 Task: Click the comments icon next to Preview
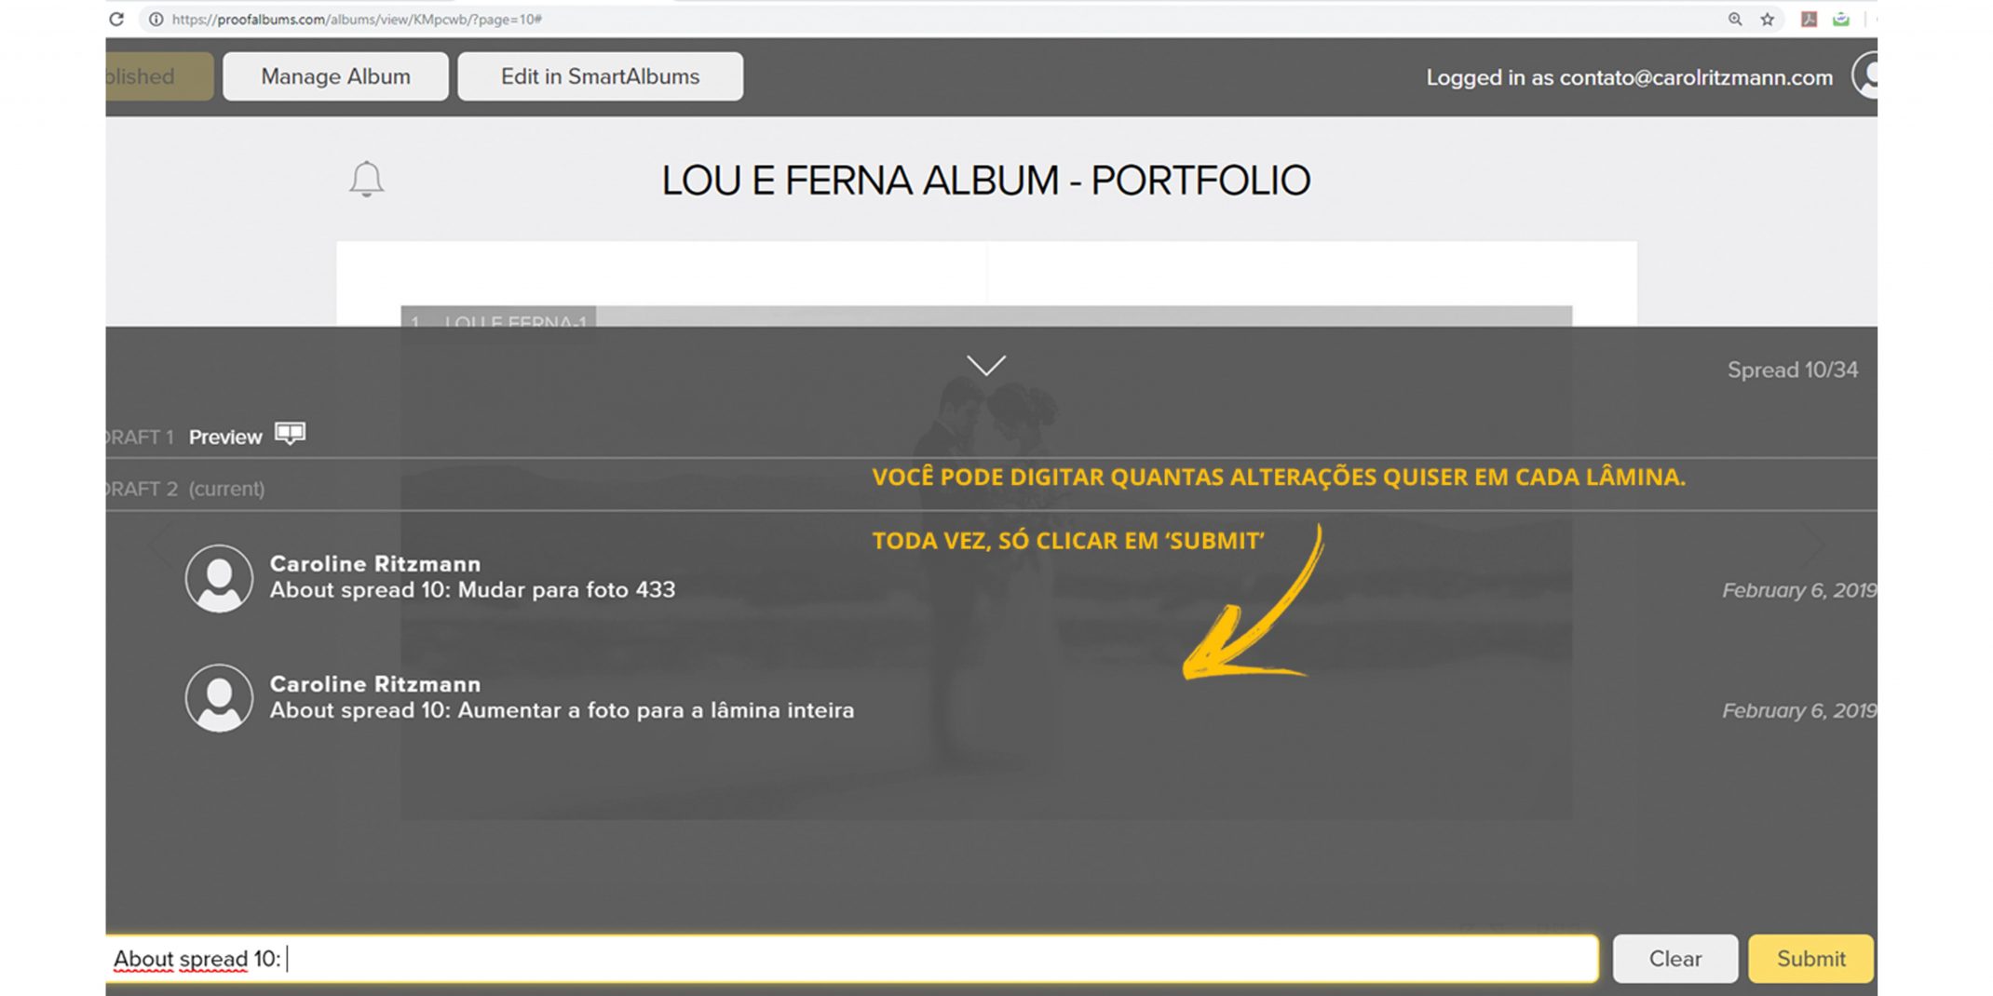[290, 434]
